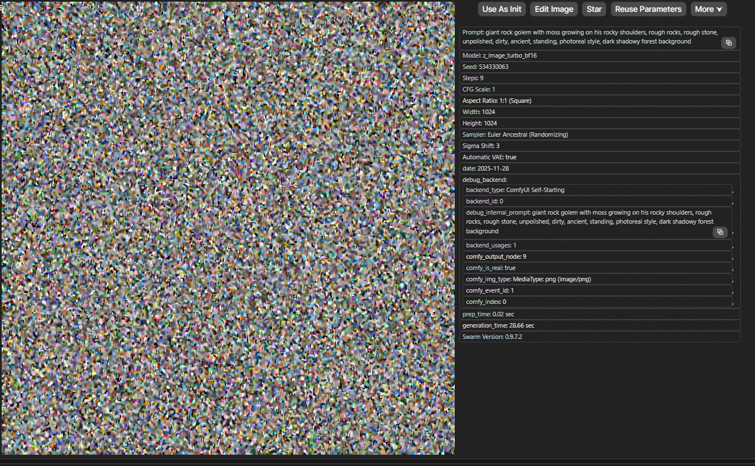Click the comfy_is_real: true row

pyautogui.click(x=598, y=268)
